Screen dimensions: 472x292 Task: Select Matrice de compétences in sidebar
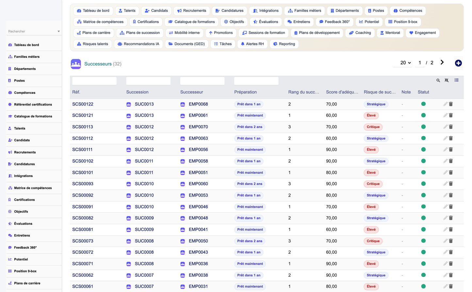[x=33, y=188]
